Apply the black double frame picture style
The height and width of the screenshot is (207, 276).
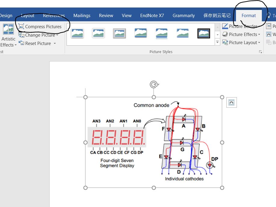tap(204, 33)
